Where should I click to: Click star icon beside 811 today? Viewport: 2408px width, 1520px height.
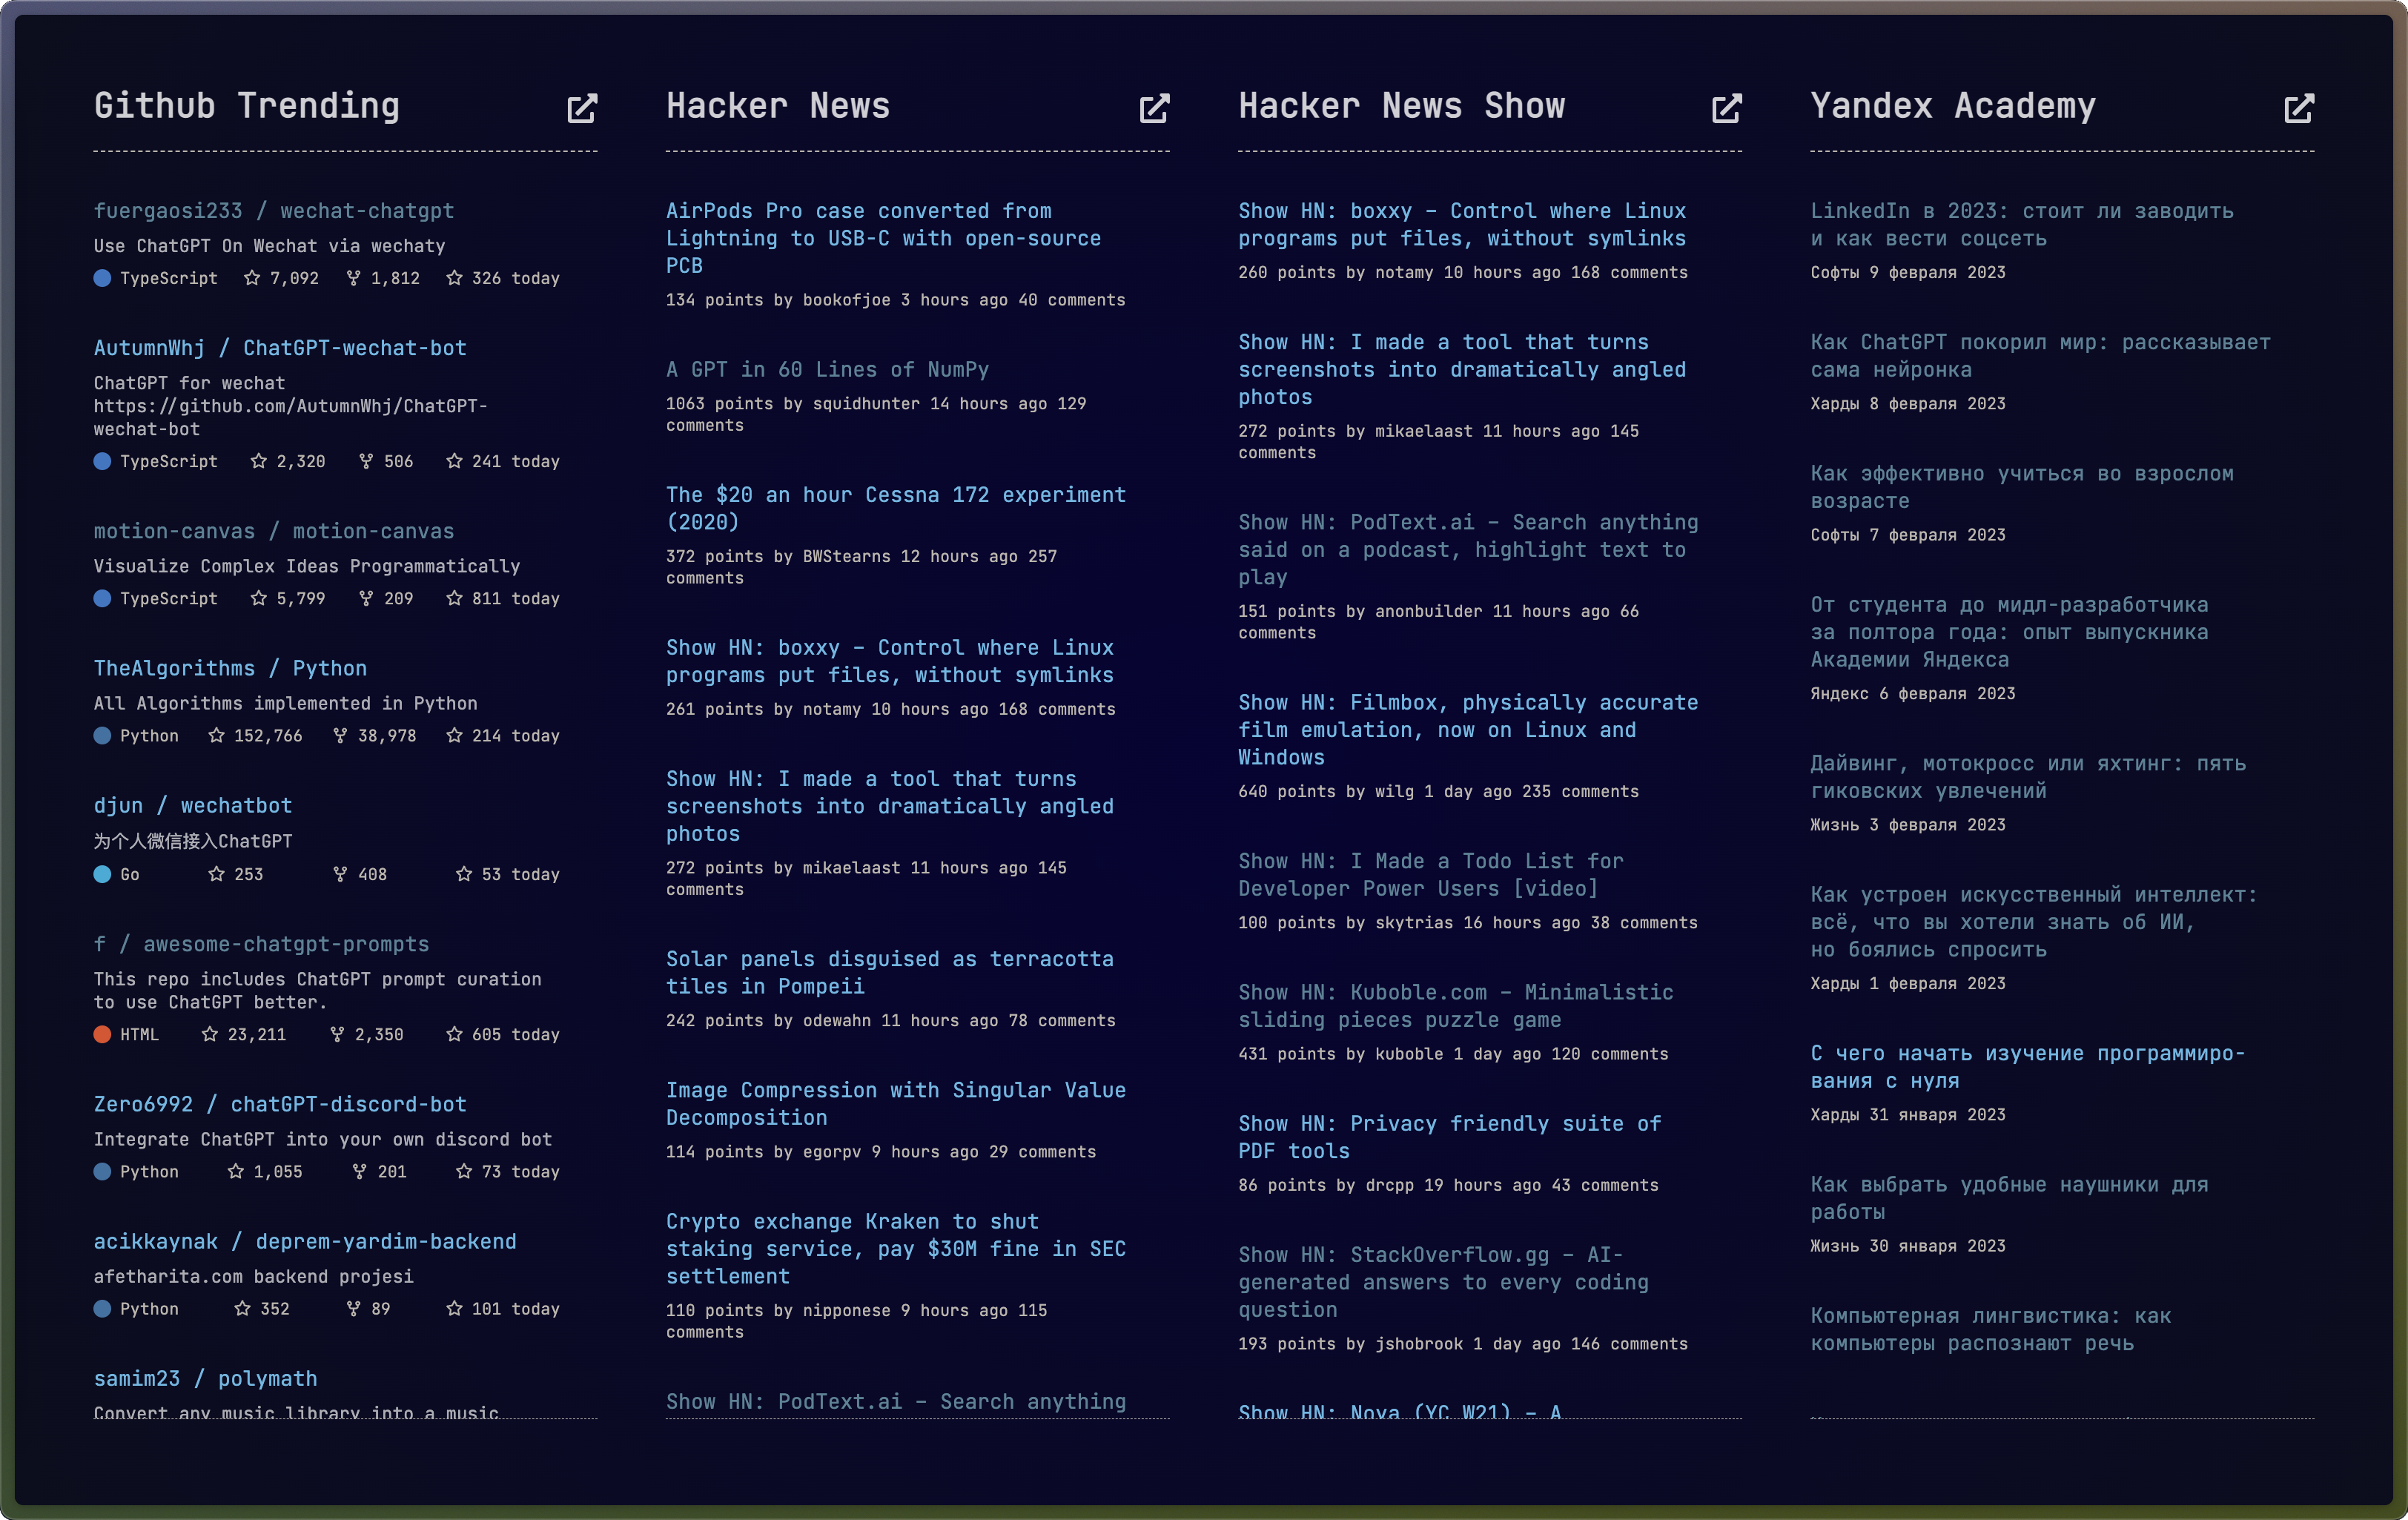click(x=454, y=598)
